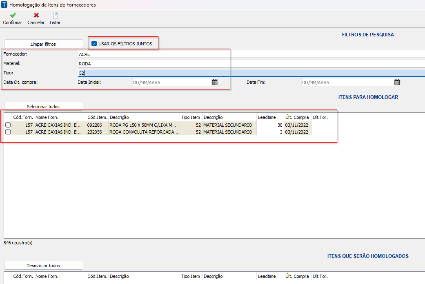Uncheck the USAR OS FILTROS JUNTOS checkbox
Image resolution: width=425 pixels, height=284 pixels.
pyautogui.click(x=94, y=44)
